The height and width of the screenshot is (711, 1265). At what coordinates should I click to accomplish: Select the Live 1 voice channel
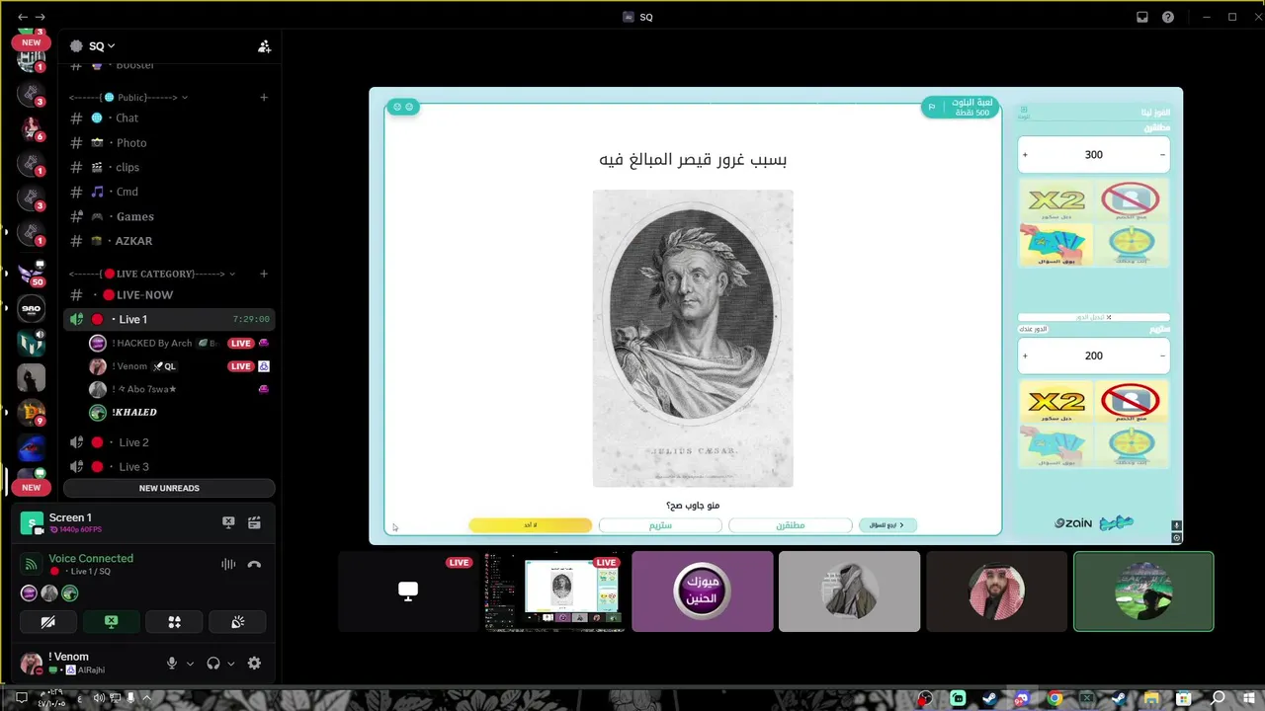click(x=169, y=319)
